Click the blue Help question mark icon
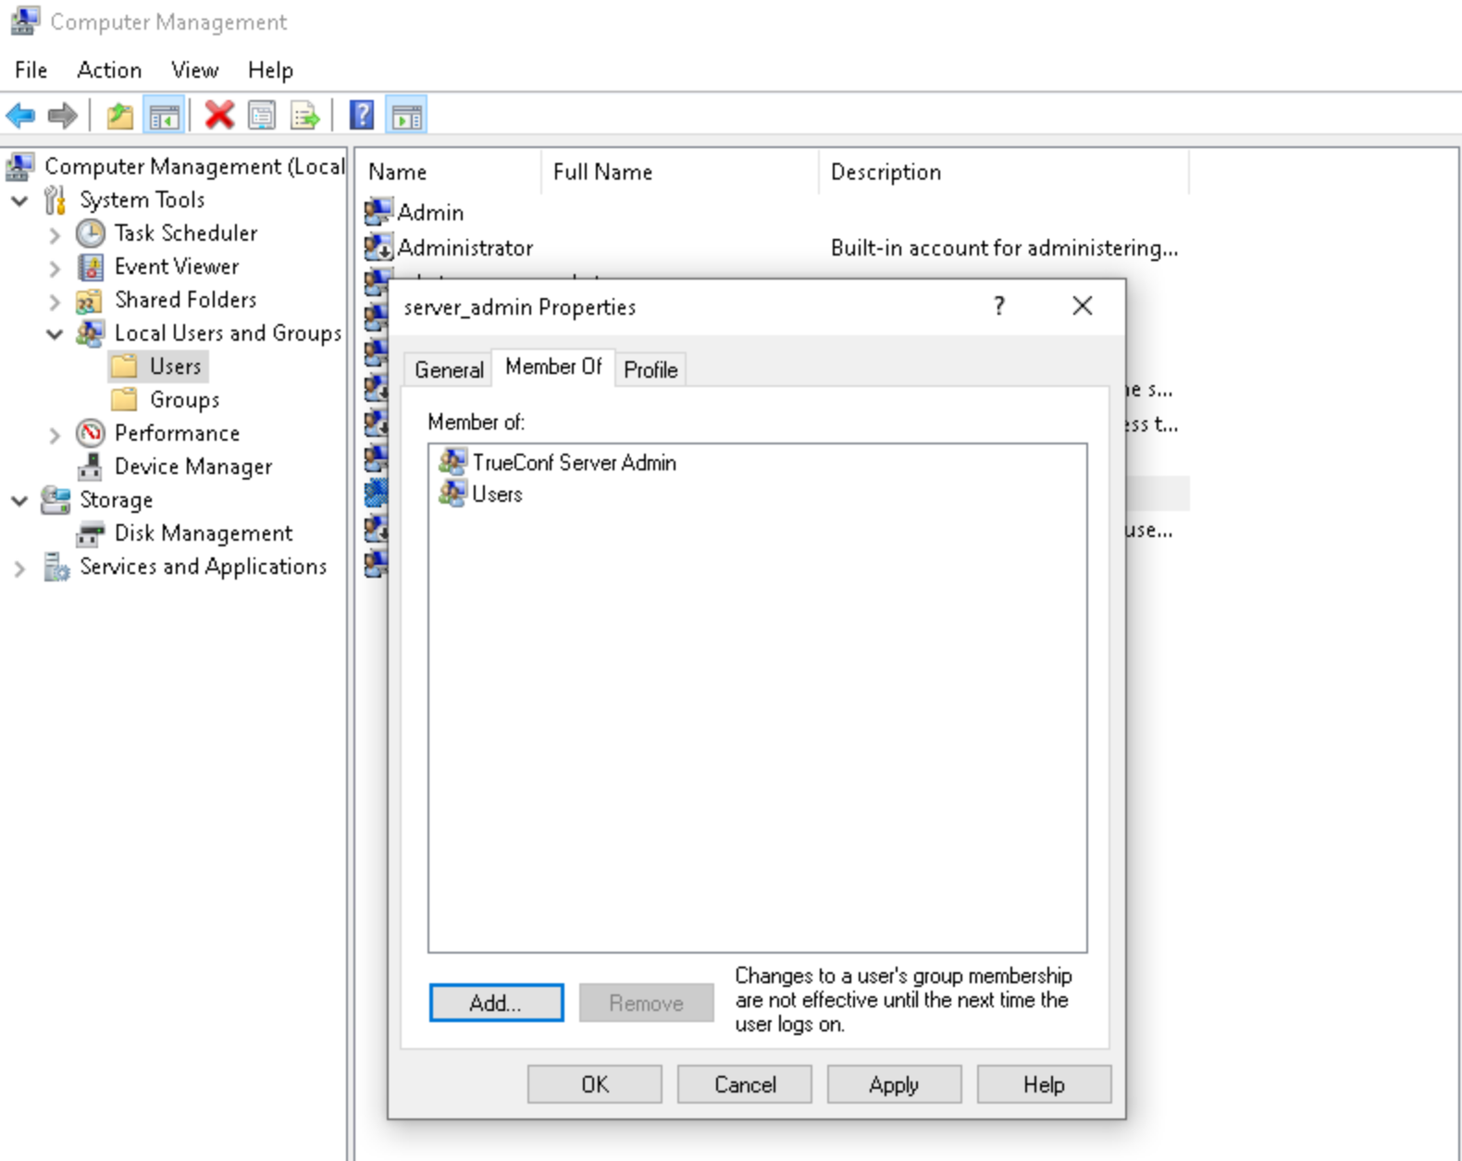This screenshot has width=1462, height=1161. click(x=362, y=116)
